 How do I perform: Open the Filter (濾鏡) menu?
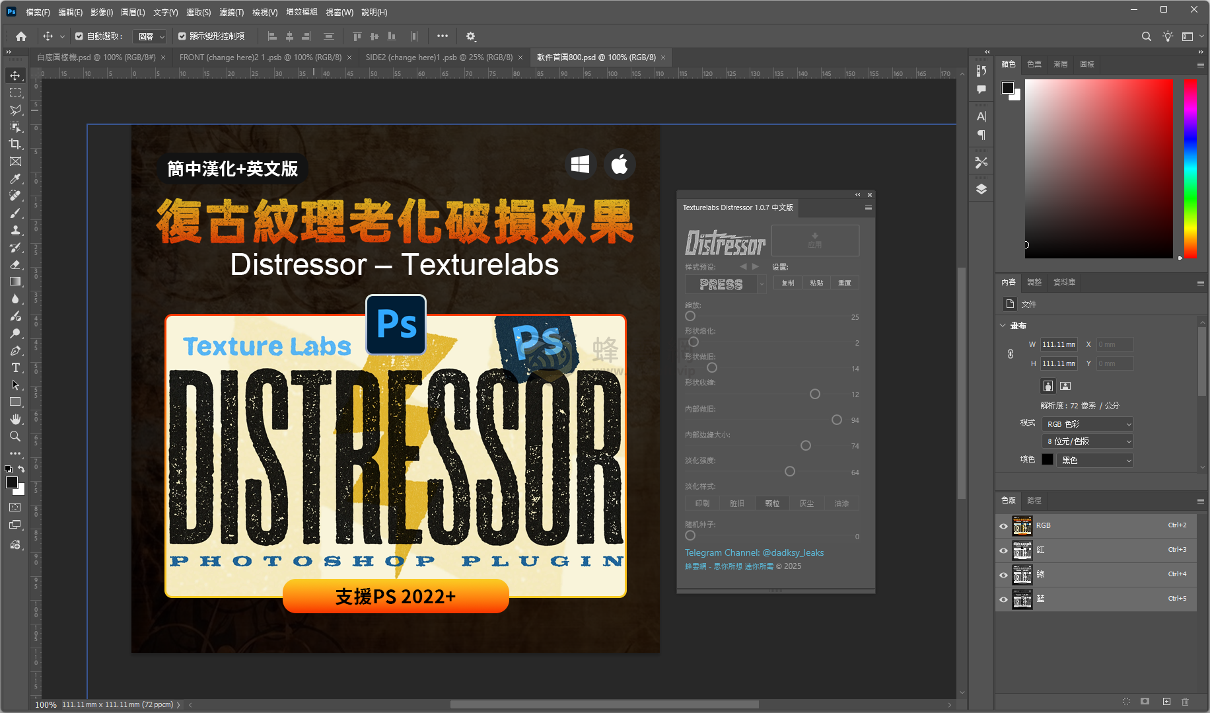[x=231, y=12]
